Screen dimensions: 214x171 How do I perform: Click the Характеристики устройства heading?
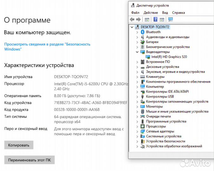(x=39, y=65)
